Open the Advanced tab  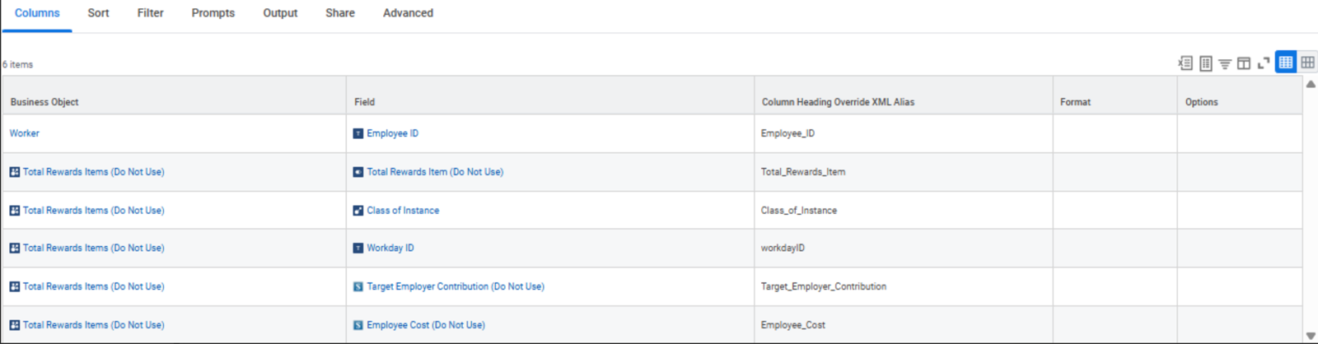click(x=408, y=13)
